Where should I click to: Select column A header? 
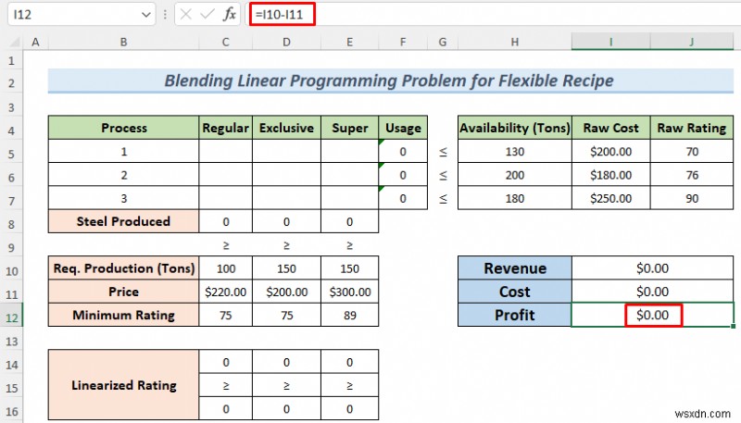pyautogui.click(x=35, y=42)
